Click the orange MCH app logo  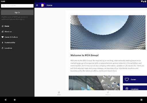point(42,5)
